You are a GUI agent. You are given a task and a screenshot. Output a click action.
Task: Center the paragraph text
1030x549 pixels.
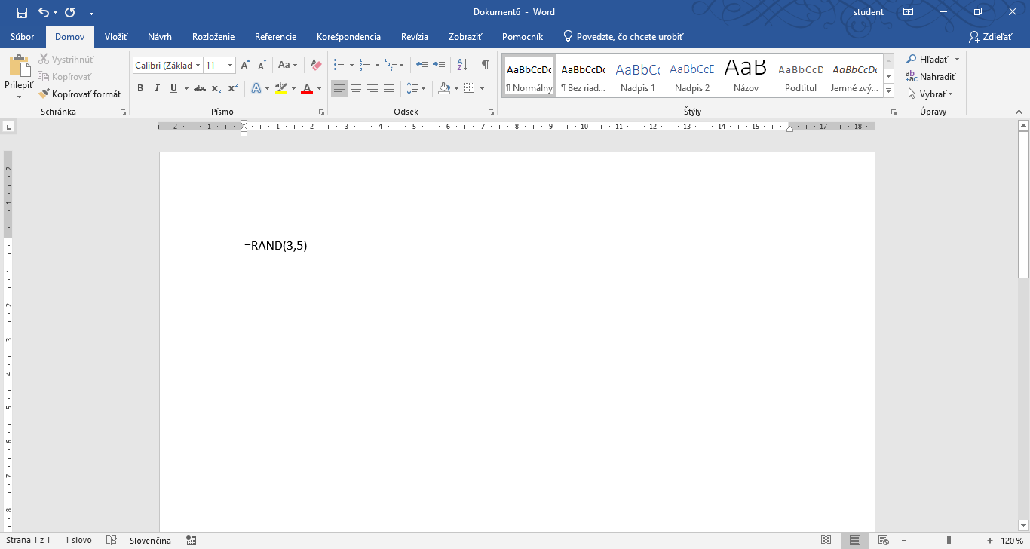[x=356, y=88]
